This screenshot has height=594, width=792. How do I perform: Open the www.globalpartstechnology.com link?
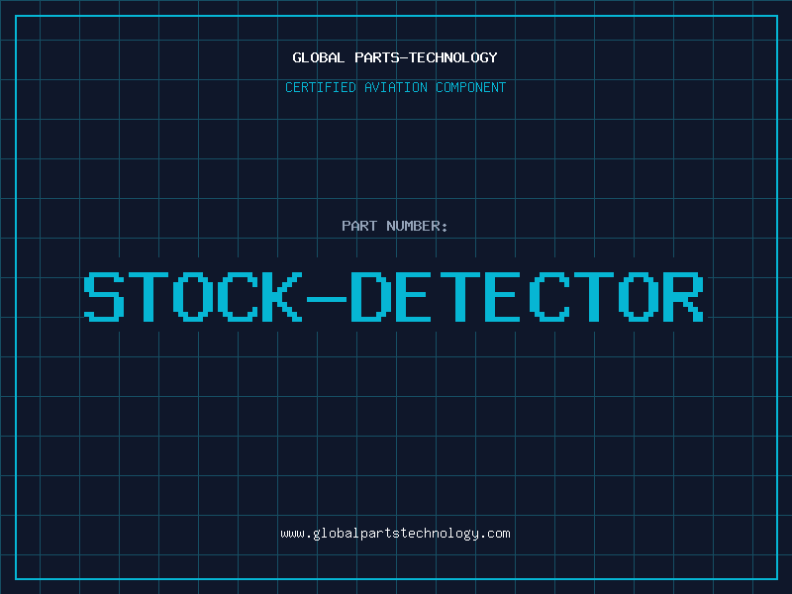click(395, 534)
